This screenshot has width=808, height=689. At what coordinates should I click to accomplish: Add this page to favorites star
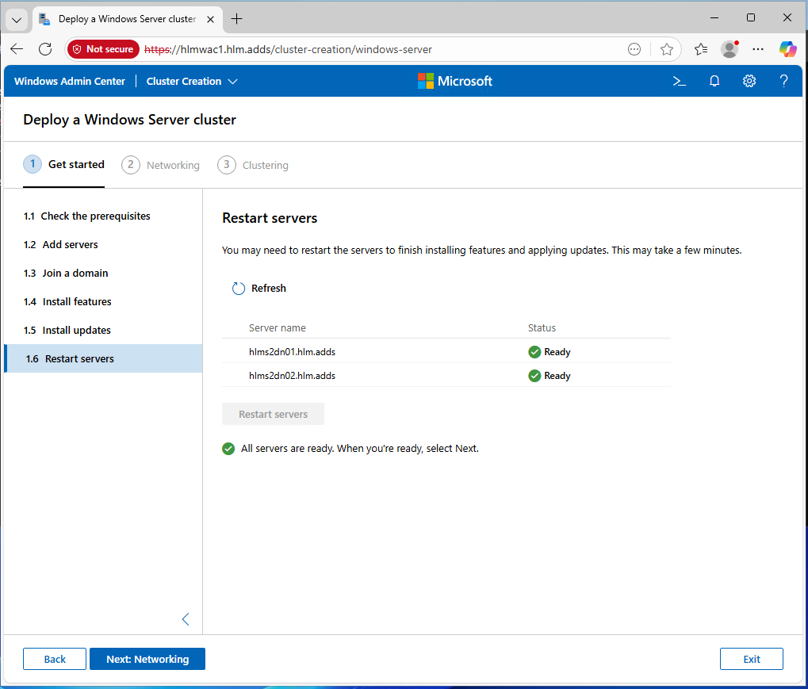666,49
